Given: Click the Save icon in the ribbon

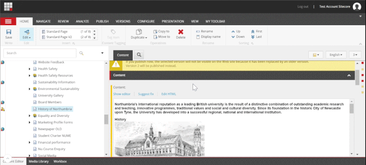Looking at the screenshot, I should click(x=9, y=32).
